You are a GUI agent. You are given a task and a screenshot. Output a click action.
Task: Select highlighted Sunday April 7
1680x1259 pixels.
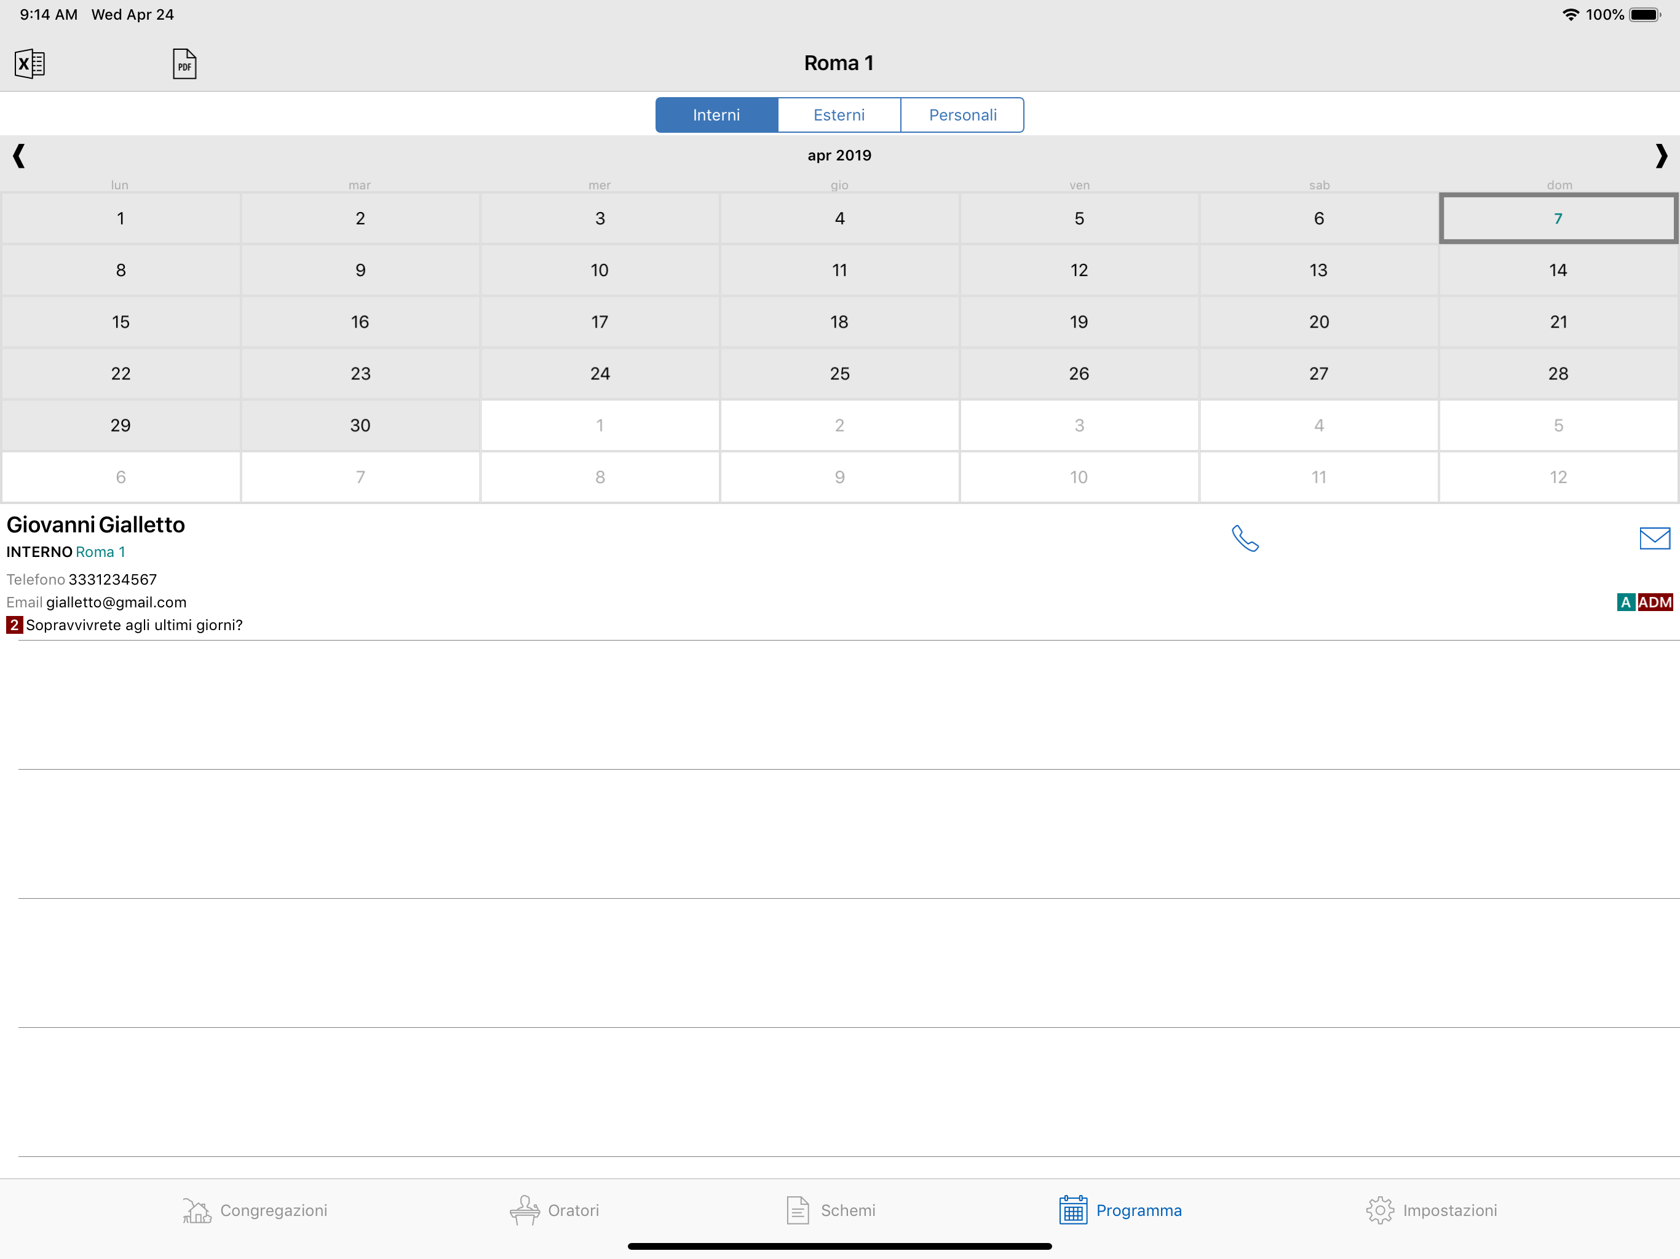[x=1558, y=219]
